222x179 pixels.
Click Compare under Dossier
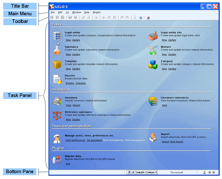pyautogui.click(x=81, y=83)
